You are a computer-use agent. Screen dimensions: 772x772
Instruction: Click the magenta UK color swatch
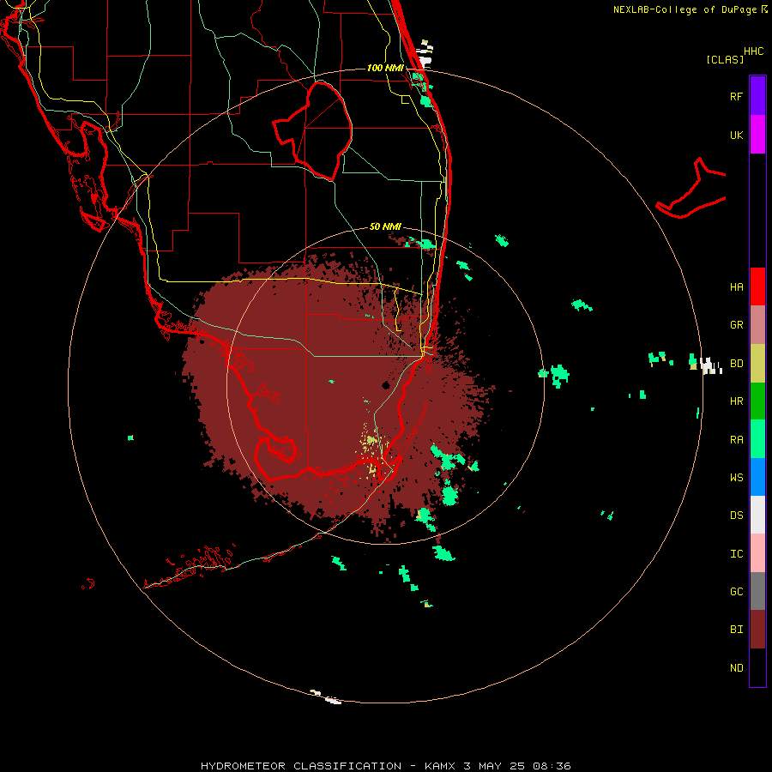(x=757, y=135)
